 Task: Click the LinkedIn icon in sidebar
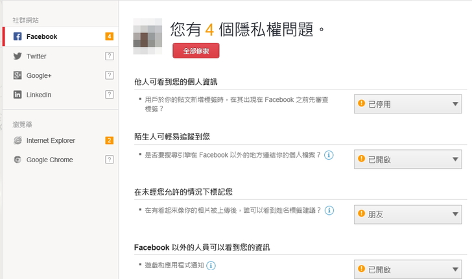tap(18, 95)
